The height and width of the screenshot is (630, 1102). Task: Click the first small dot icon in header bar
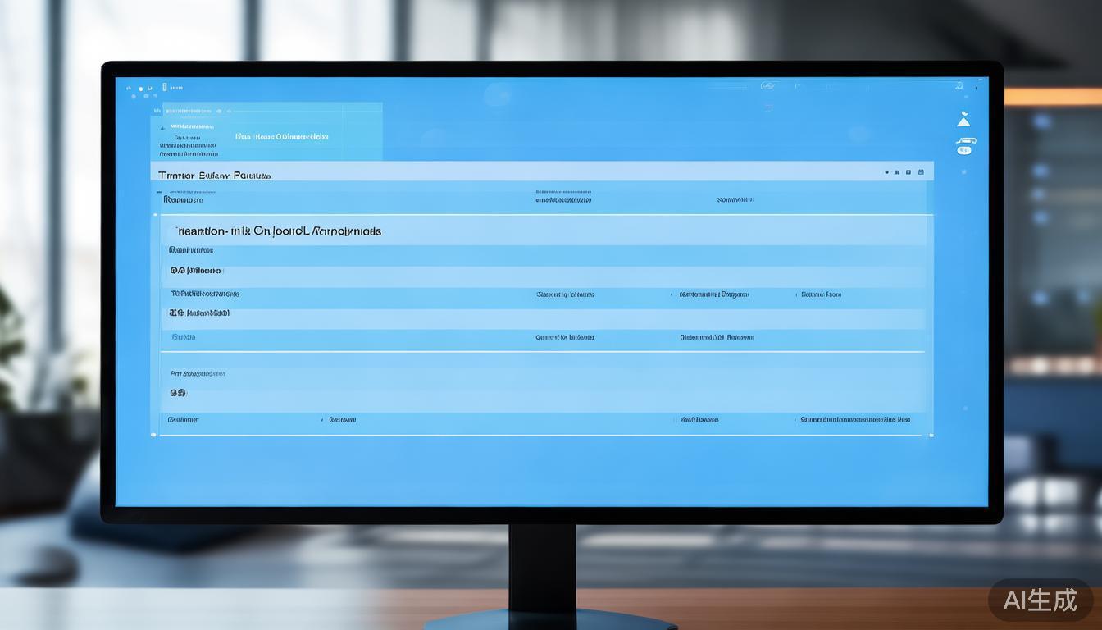click(x=886, y=172)
